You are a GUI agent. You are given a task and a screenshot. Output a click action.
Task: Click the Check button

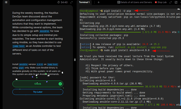pos(38,84)
